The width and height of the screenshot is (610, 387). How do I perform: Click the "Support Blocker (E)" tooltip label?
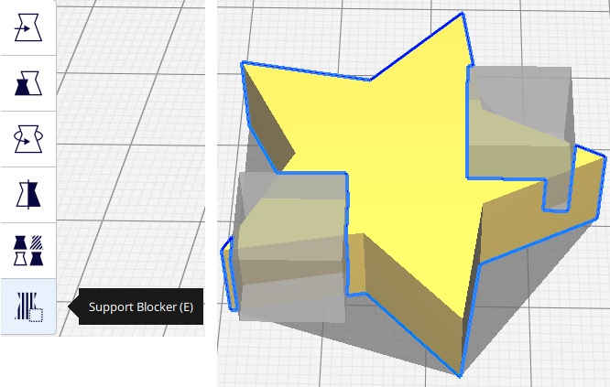(141, 307)
